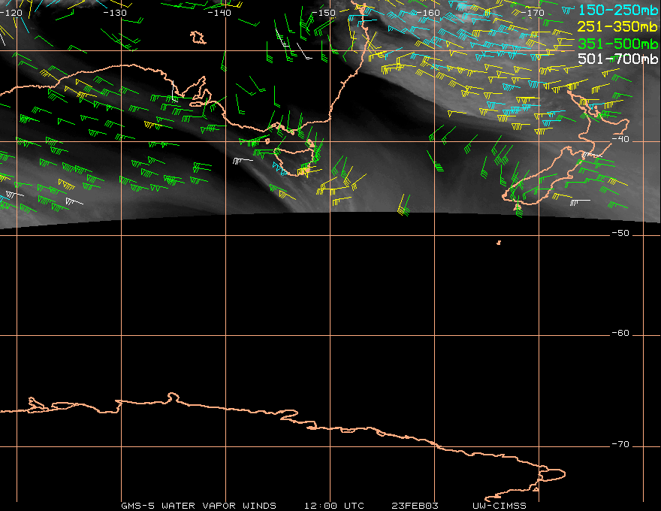Click the cyan 150-250mb legend label
661x511 pixels.
tap(616, 10)
